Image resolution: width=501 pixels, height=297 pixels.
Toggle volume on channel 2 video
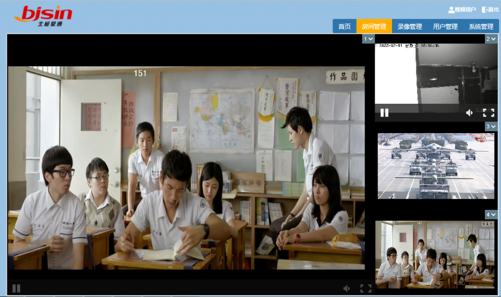click(469, 113)
